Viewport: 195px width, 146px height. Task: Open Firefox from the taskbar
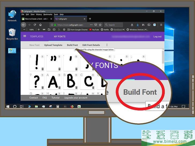[72, 106]
